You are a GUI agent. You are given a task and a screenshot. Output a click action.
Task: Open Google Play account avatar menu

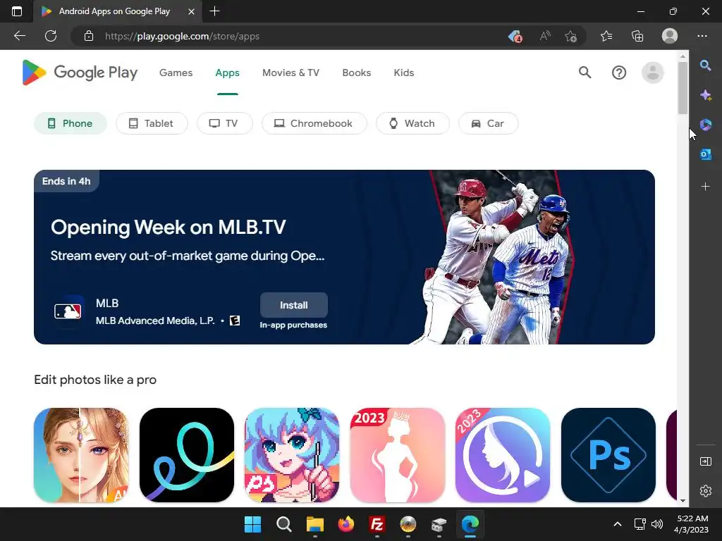point(652,73)
